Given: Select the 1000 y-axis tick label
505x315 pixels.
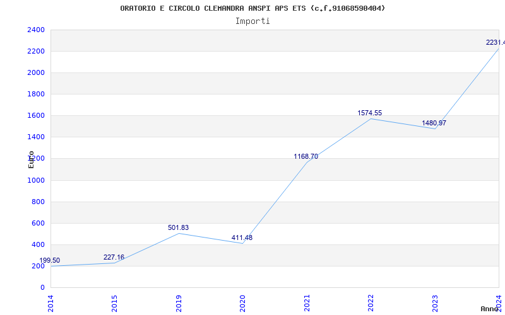Looking at the screenshot, I should [x=36, y=180].
